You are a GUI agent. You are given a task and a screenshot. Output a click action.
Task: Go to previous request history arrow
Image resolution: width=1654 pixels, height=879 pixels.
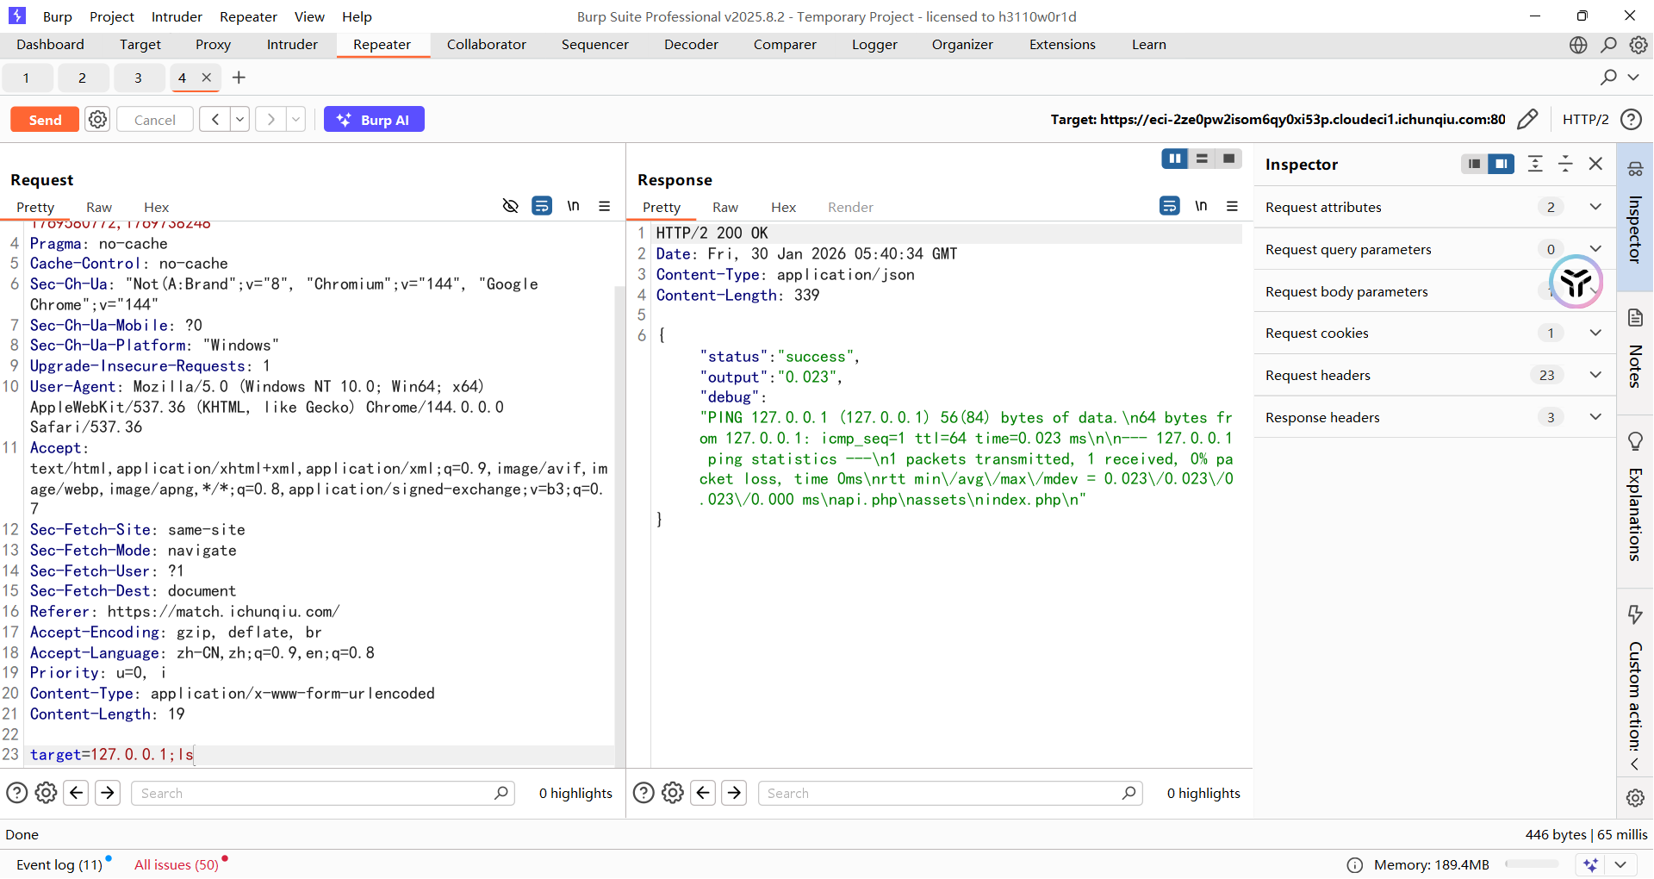pyautogui.click(x=215, y=120)
